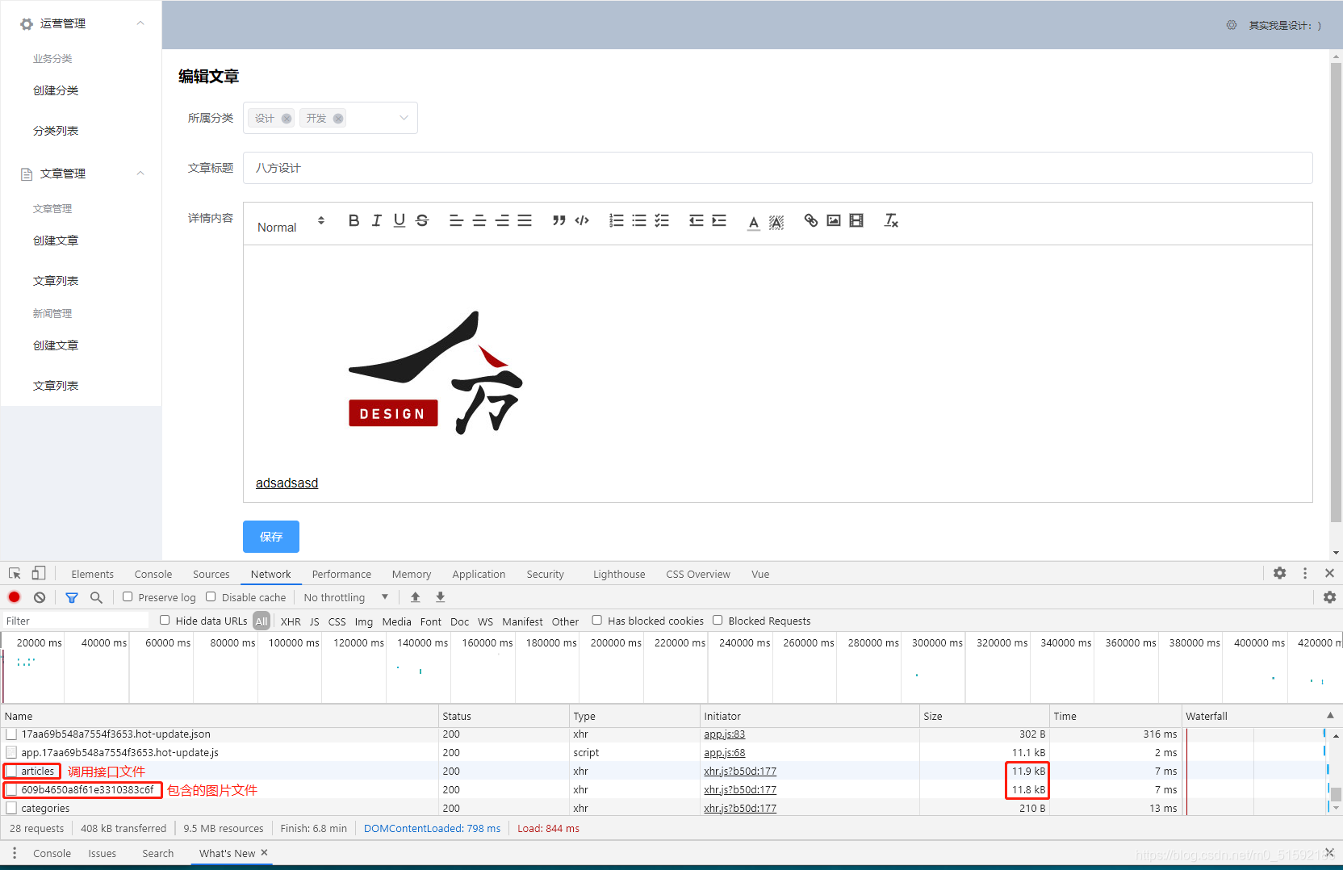Viewport: 1343px width, 870px height.
Task: Click the 保存 save button
Action: (x=270, y=536)
